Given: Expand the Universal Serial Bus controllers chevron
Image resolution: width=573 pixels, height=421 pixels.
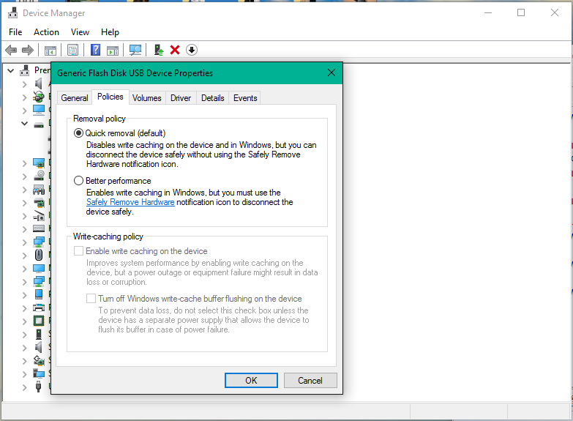Looking at the screenshot, I should click(24, 387).
